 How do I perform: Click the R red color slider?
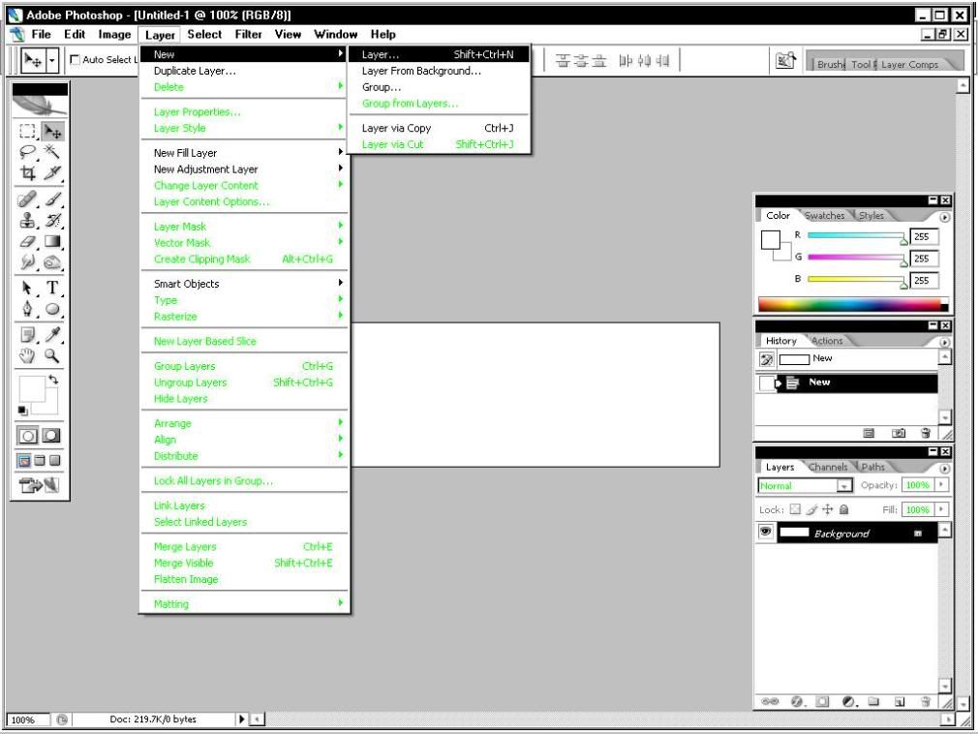click(856, 236)
